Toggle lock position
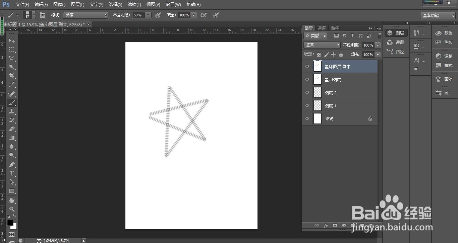This screenshot has height=243, width=458. (x=334, y=55)
